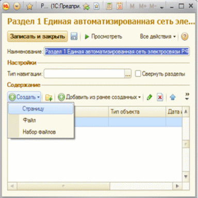Viewport: 198px width, 198px height.
Task: Click Тип объекта column header
Action: pyautogui.click(x=137, y=112)
